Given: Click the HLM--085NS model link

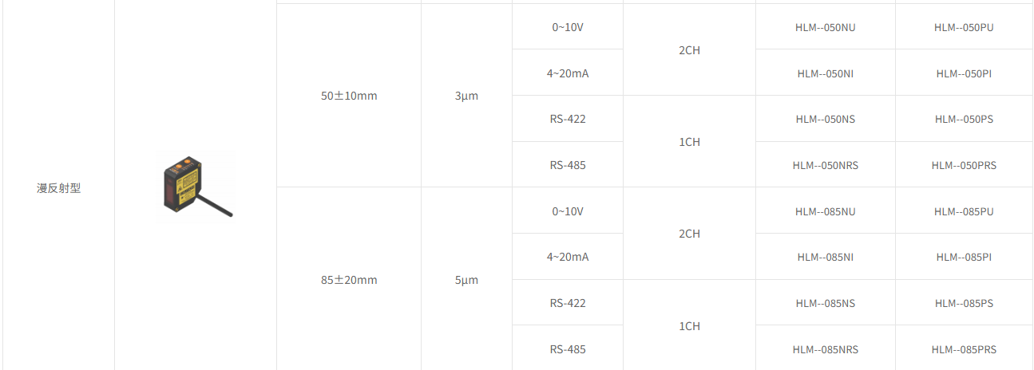Looking at the screenshot, I should (x=825, y=303).
